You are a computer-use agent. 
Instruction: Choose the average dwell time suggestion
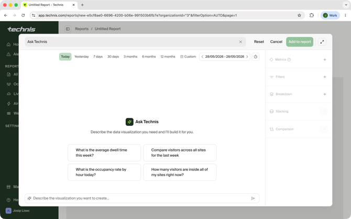(104, 152)
